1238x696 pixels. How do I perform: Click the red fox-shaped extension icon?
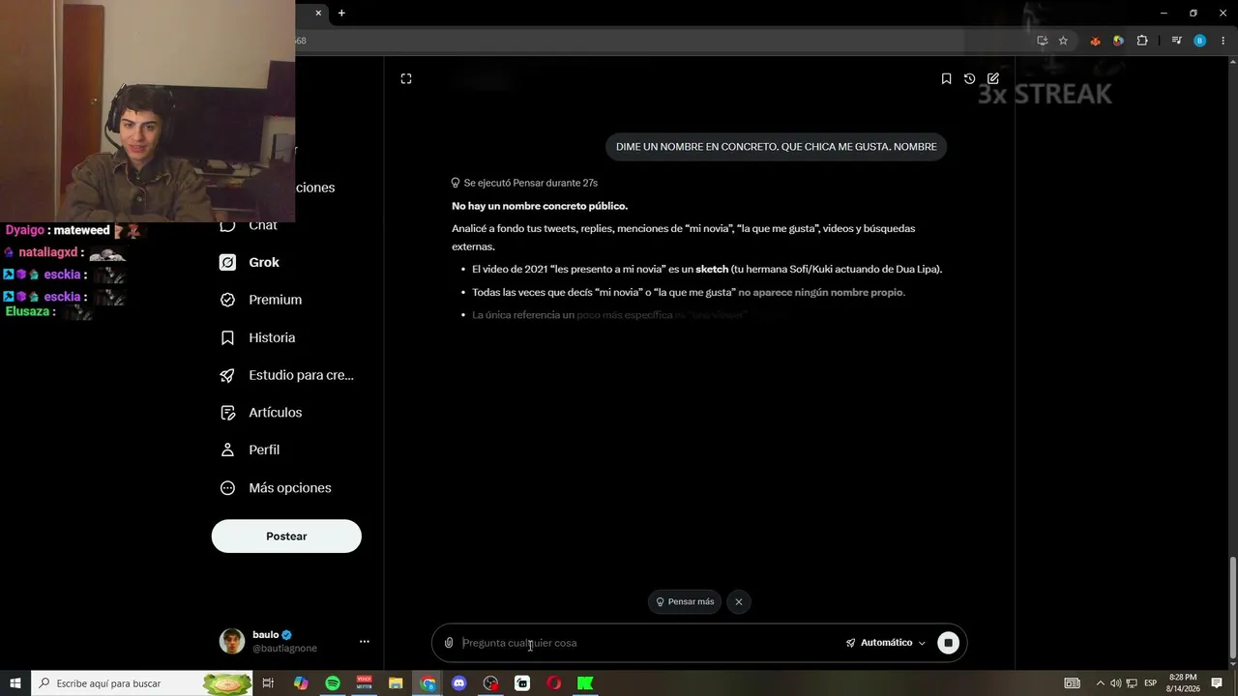(x=1095, y=41)
